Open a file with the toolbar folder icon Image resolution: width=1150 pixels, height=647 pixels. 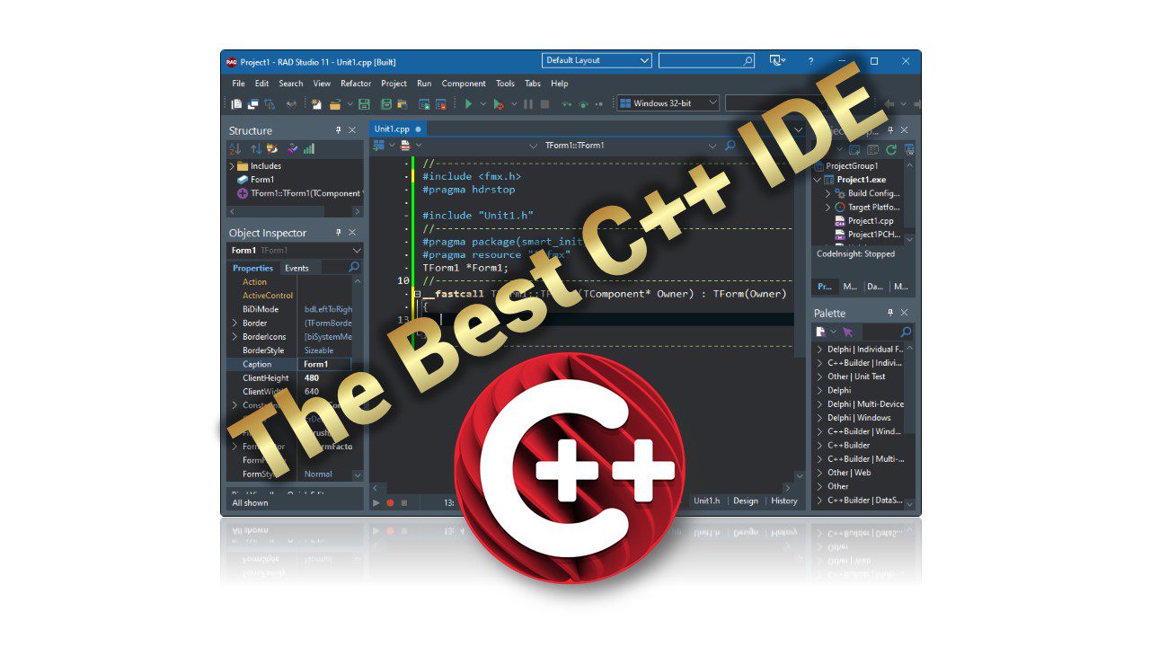click(335, 104)
